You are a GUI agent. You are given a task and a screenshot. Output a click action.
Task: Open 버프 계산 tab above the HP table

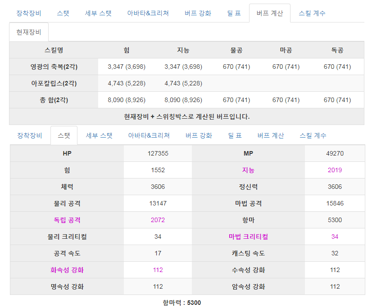tap(271, 135)
